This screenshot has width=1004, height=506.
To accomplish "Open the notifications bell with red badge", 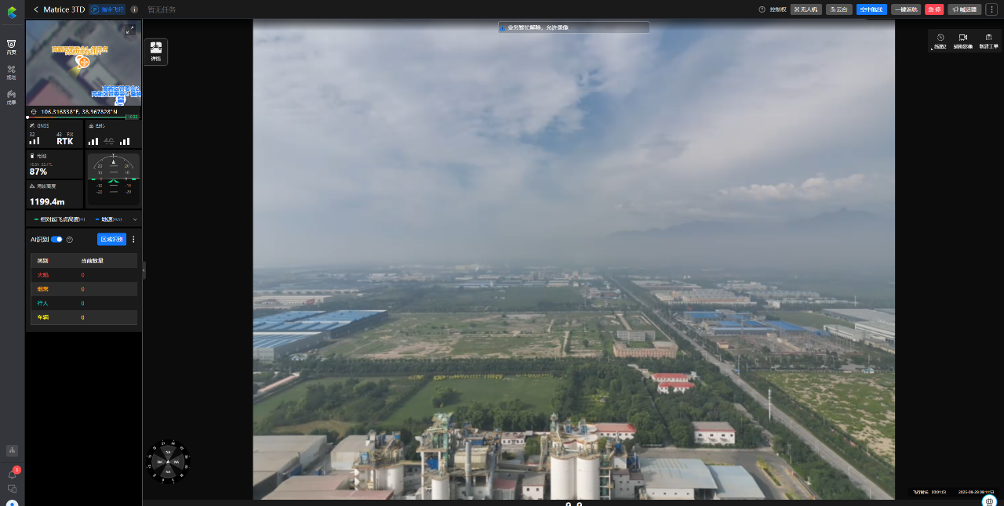I will point(11,472).
